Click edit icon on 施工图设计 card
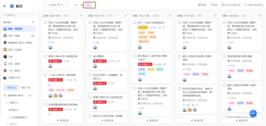The image size is (266, 126). (x=164, y=64)
